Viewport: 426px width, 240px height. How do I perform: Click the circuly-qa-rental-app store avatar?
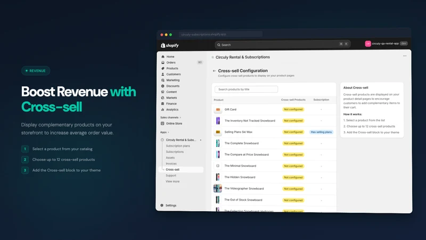click(368, 44)
